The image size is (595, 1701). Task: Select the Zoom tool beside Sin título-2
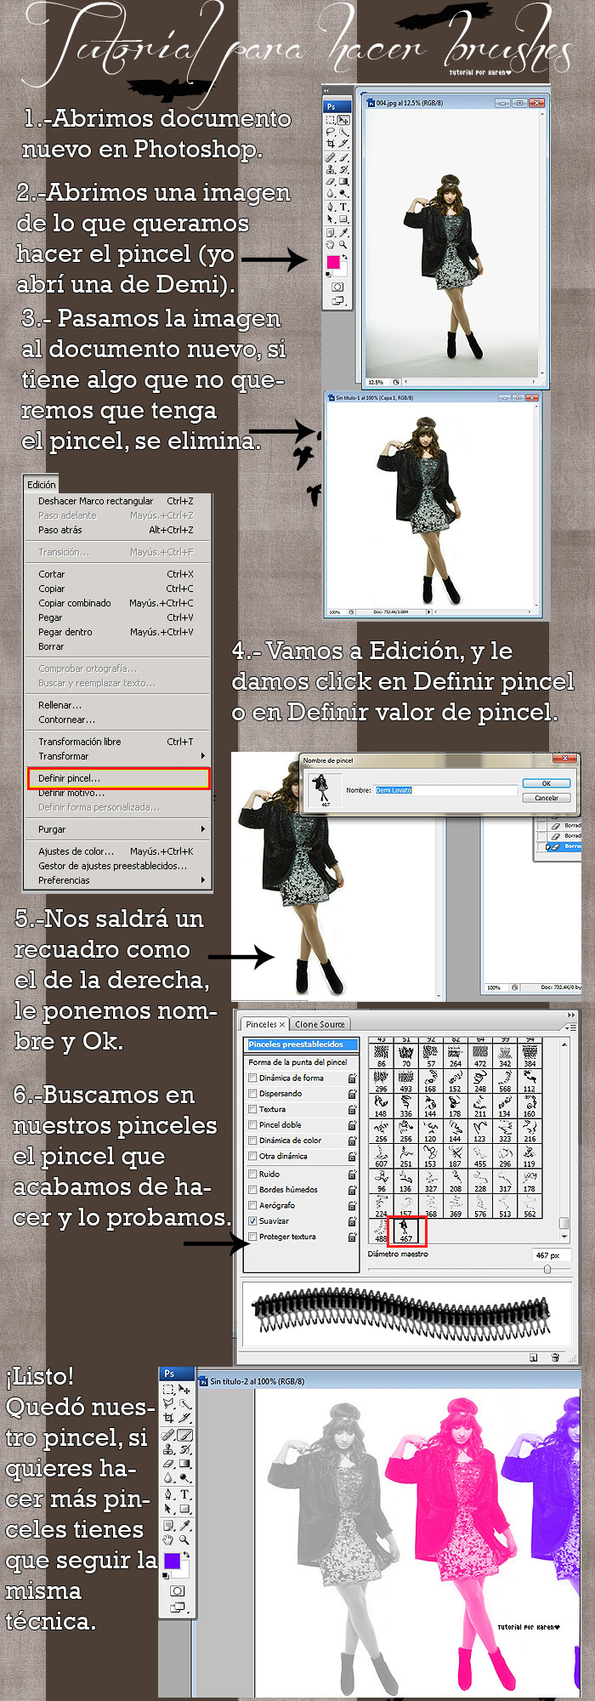point(184,1540)
